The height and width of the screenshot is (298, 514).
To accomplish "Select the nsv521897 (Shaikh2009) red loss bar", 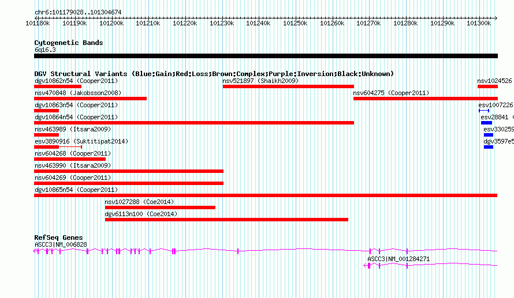I will pyautogui.click(x=288, y=86).
